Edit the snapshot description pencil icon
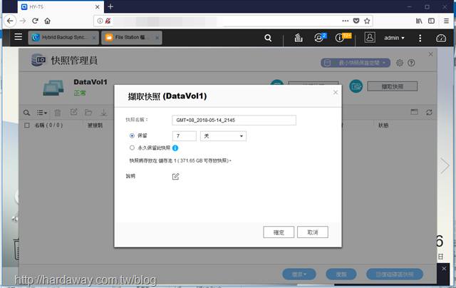Viewport: 456px width, 288px height. pos(176,177)
